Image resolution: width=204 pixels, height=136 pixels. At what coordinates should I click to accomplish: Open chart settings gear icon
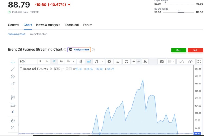click(109, 61)
